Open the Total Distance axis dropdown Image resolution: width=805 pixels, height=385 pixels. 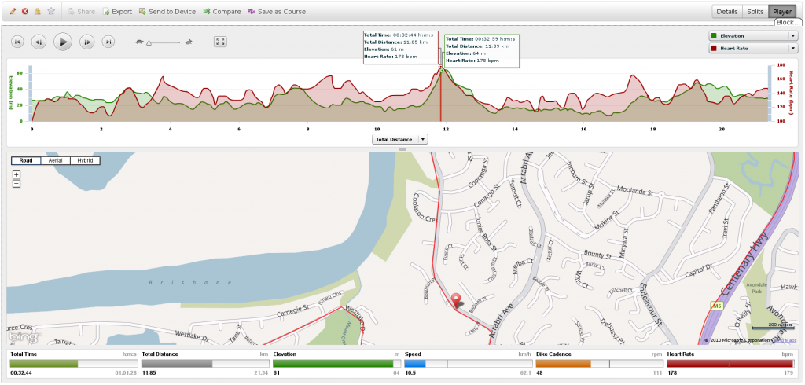pos(400,139)
